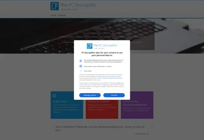Open the Learn more label in the dialog
The height and width of the screenshot is (140, 204).
pos(88,71)
